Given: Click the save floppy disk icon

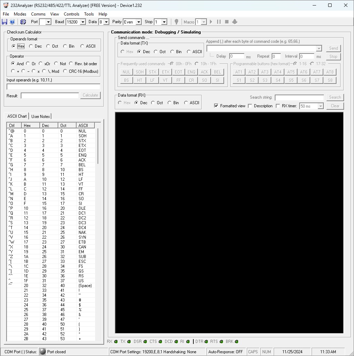Looking at the screenshot, I should point(4,22).
